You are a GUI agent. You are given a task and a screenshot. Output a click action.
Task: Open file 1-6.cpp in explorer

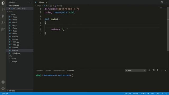pos(14,25)
